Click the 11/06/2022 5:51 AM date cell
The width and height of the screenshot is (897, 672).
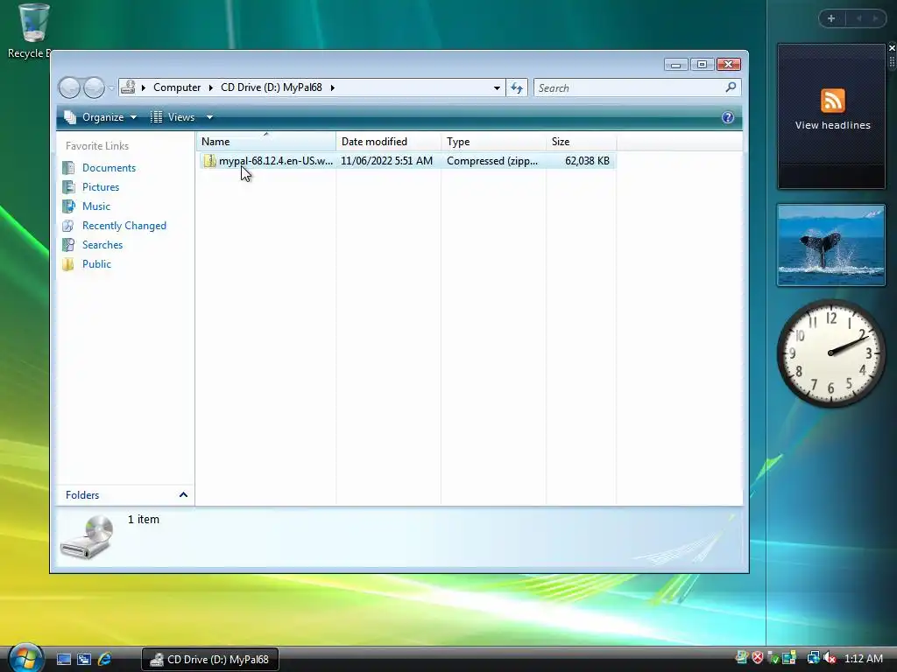click(386, 161)
